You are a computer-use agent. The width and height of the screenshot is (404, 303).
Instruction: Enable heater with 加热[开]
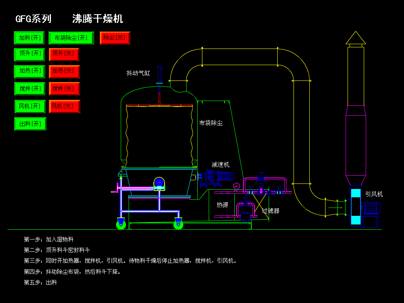[30, 71]
